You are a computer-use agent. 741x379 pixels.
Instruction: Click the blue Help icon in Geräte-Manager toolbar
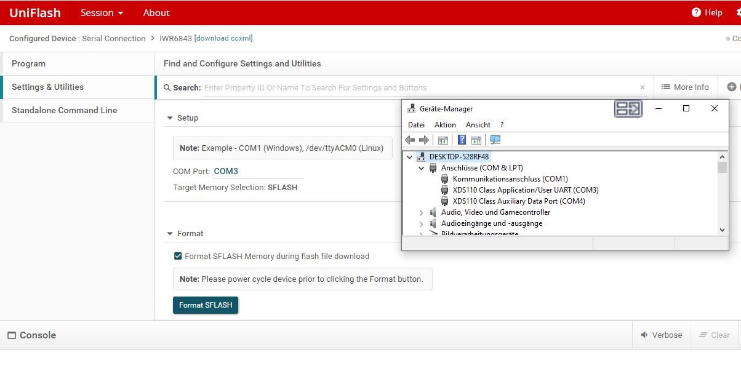[462, 140]
